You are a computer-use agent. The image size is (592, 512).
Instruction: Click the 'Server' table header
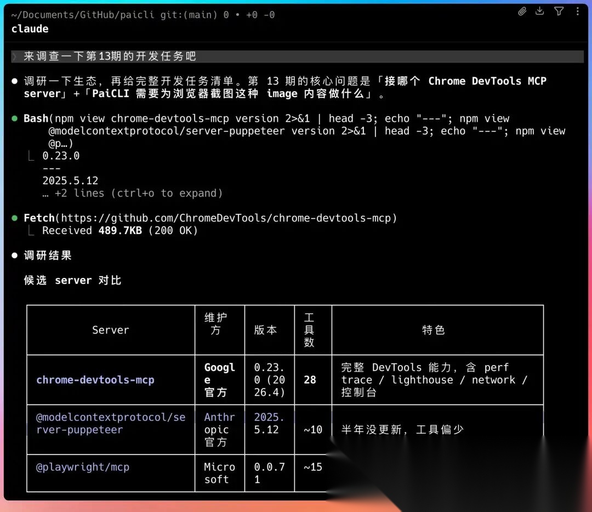111,330
